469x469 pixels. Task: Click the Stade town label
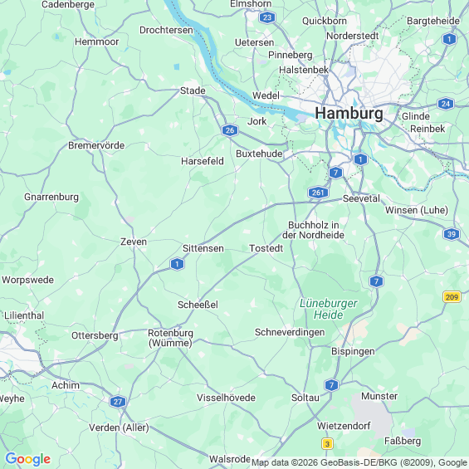tap(193, 90)
